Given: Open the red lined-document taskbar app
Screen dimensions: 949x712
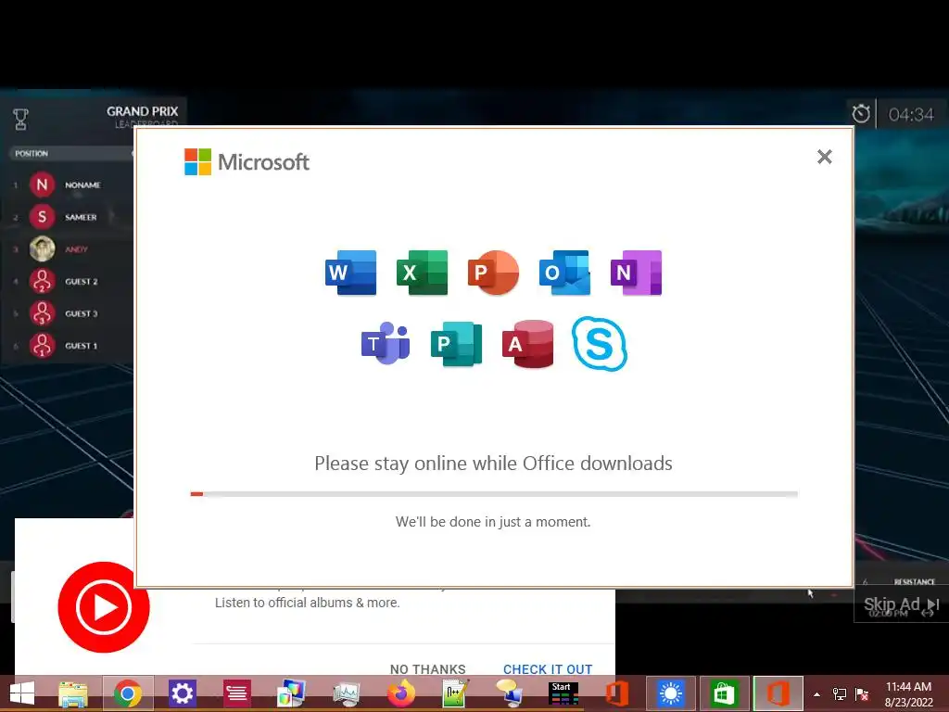Looking at the screenshot, I should pyautogui.click(x=236, y=693).
